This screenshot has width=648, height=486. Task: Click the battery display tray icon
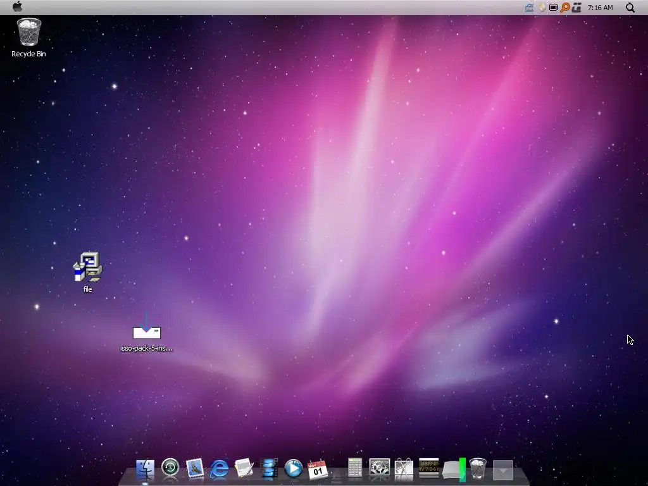(x=553, y=8)
